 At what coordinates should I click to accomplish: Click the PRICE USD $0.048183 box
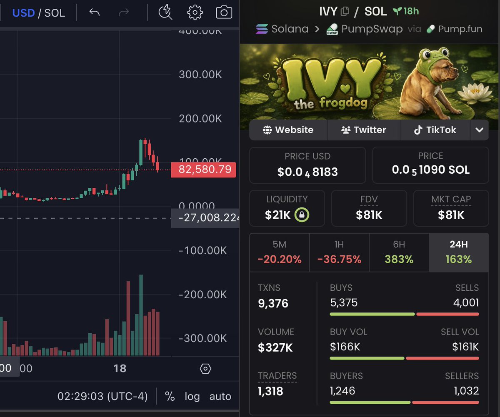point(307,165)
